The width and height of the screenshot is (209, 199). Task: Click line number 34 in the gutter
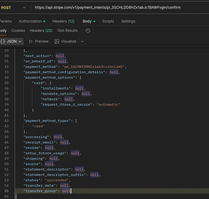pyautogui.click(x=6, y=77)
